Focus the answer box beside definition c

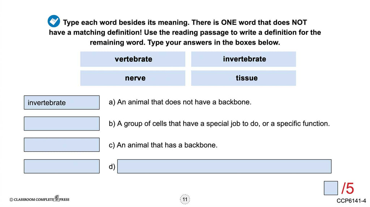point(61,145)
